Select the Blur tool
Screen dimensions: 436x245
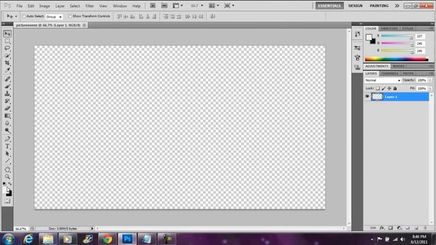coord(7,123)
